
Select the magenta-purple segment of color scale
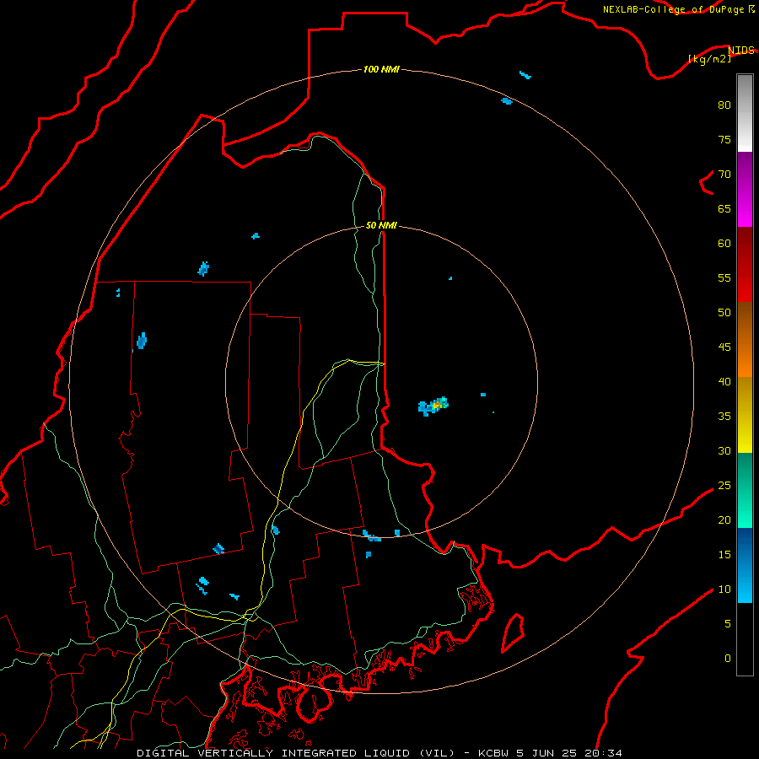coord(745,189)
